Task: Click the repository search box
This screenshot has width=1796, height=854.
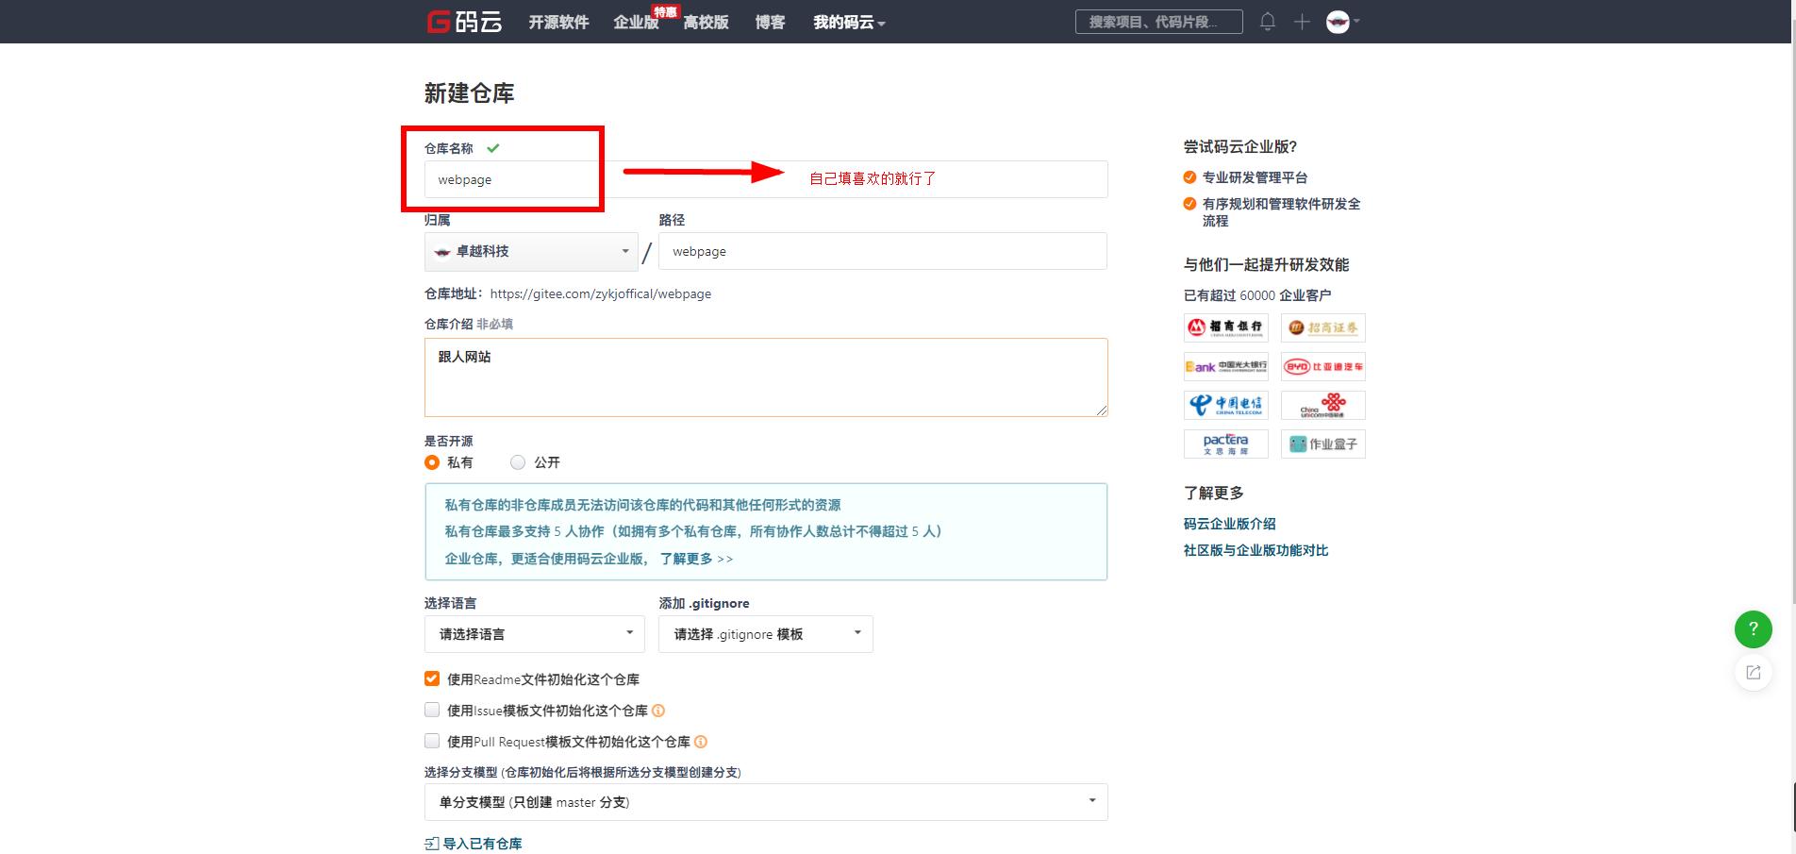Action: (x=1158, y=21)
